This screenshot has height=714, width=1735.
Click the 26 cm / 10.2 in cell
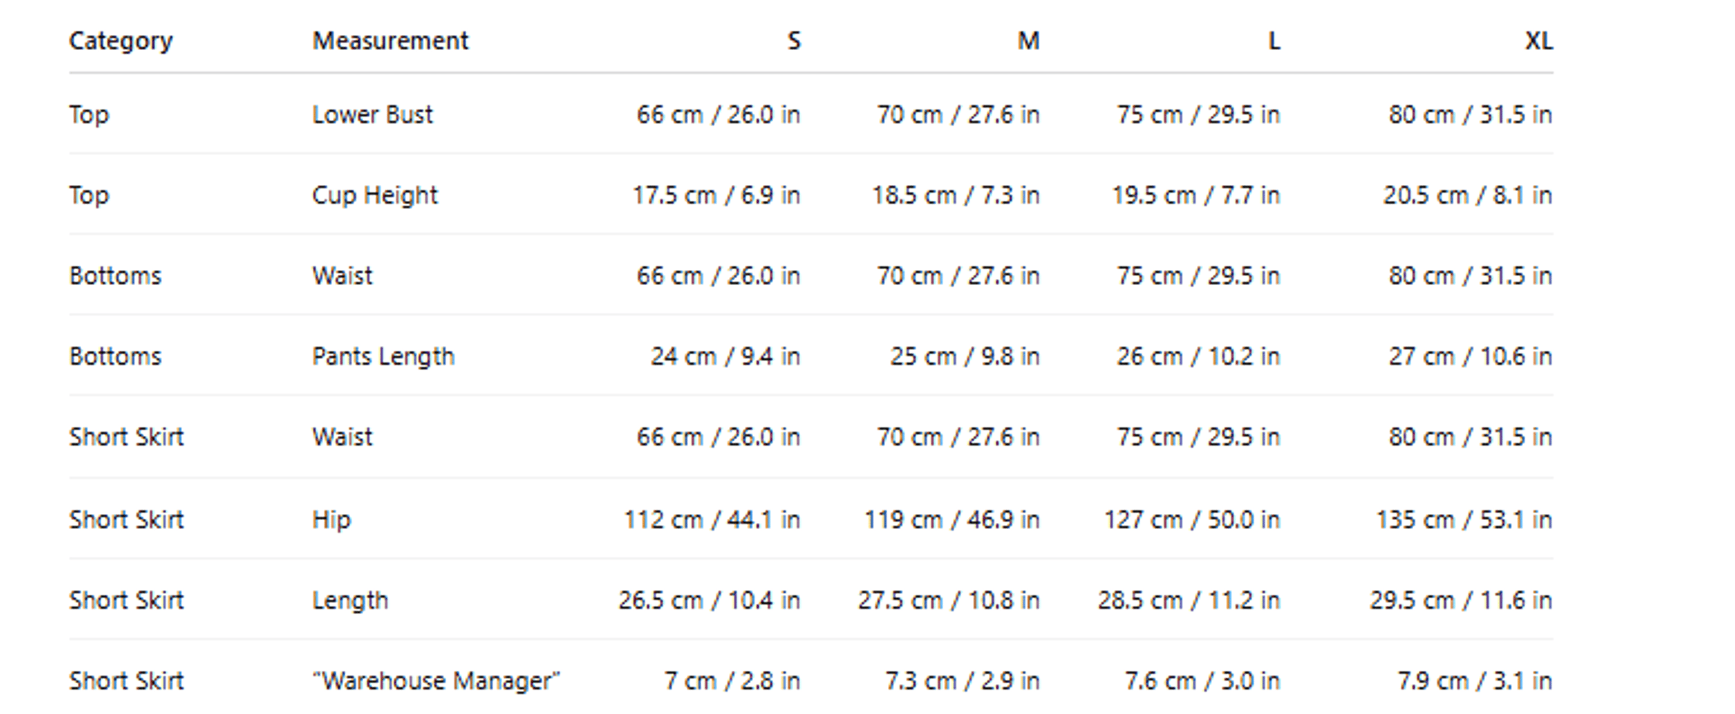(1198, 357)
